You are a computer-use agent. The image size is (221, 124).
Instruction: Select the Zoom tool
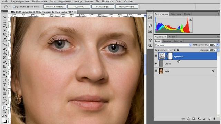(x=4, y=112)
